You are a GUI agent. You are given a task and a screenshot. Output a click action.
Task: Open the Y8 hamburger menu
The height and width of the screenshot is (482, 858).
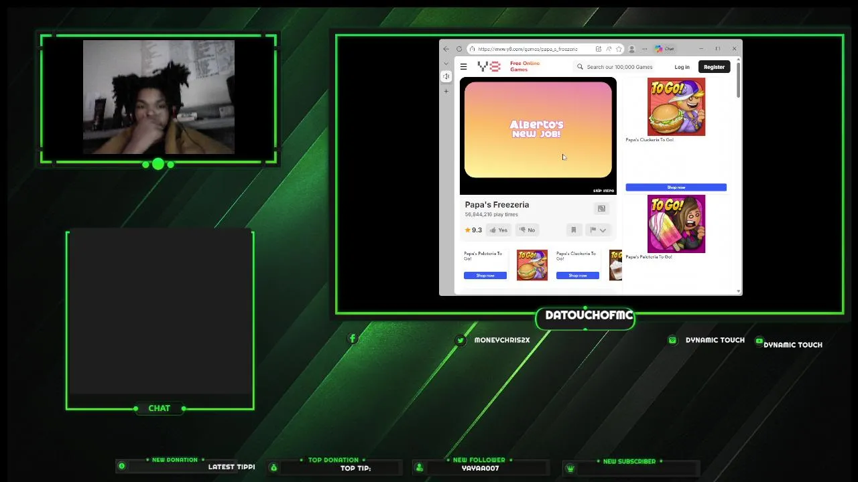463,67
